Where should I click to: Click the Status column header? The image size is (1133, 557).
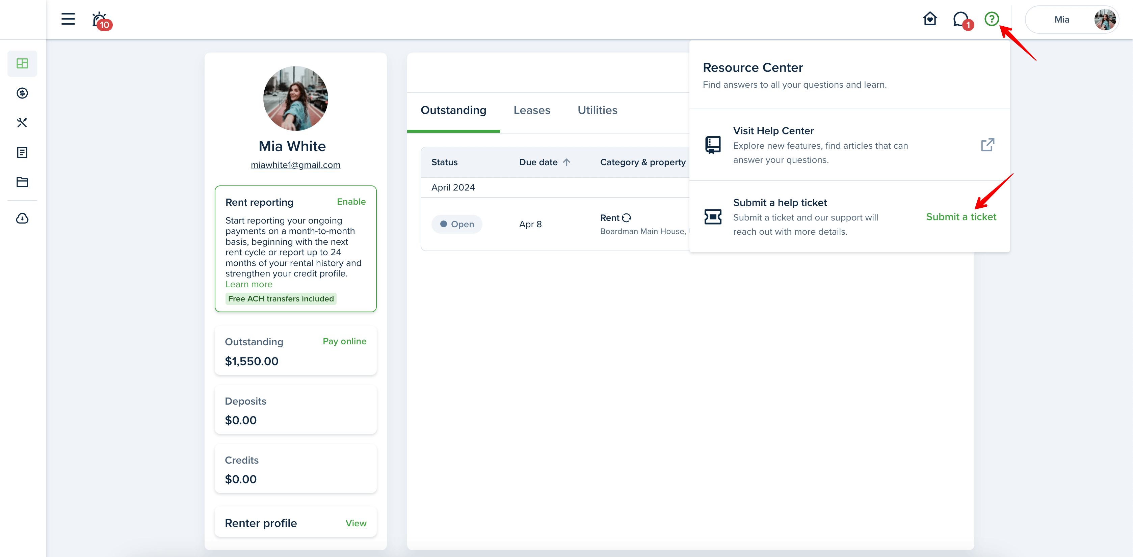pyautogui.click(x=444, y=162)
